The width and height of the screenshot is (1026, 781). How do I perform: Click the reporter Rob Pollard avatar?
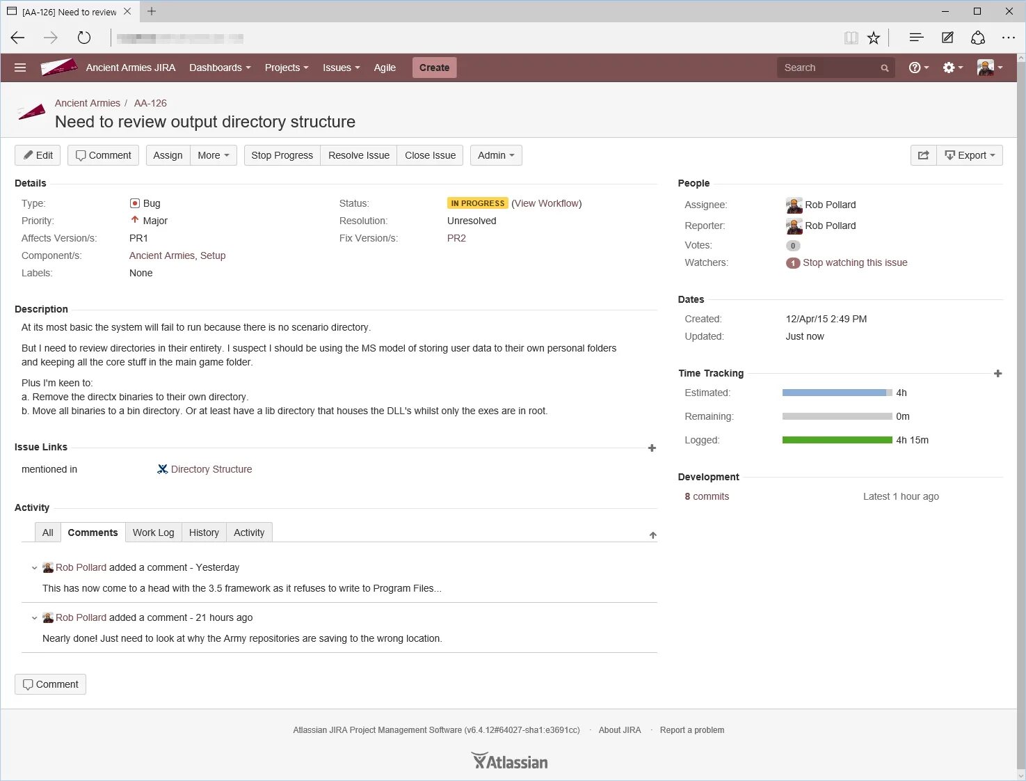(794, 226)
